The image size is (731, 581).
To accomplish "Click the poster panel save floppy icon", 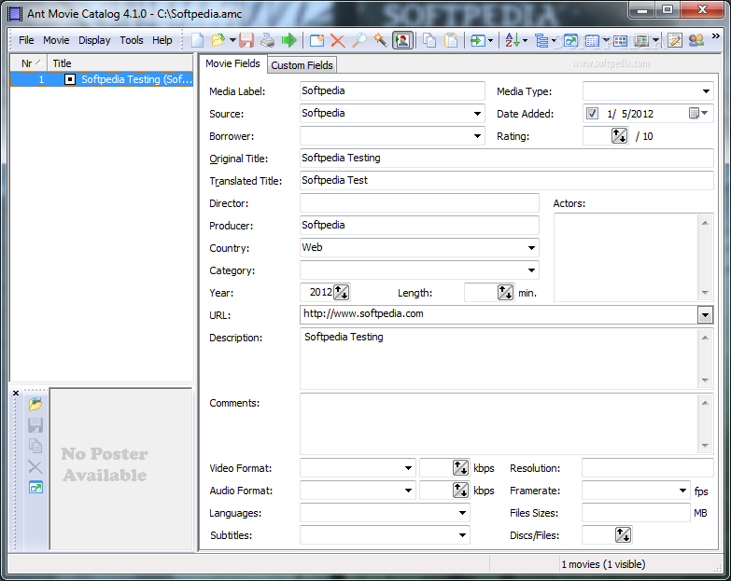I will tap(35, 425).
